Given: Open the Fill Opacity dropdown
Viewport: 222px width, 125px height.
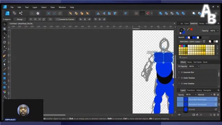Looking at the screenshot, I should (x=199, y=66).
